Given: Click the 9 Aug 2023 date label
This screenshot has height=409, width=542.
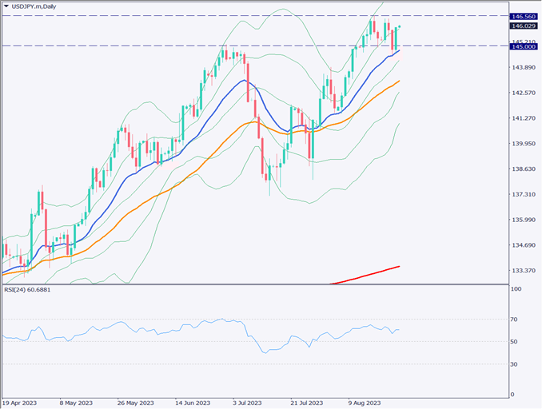Looking at the screenshot, I should tap(364, 403).
